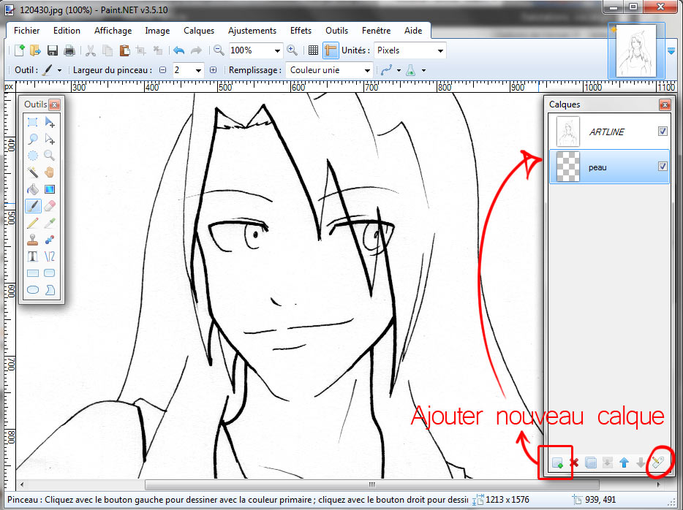683x510 pixels.
Task: Select the Color Picker tool
Action: coord(50,223)
